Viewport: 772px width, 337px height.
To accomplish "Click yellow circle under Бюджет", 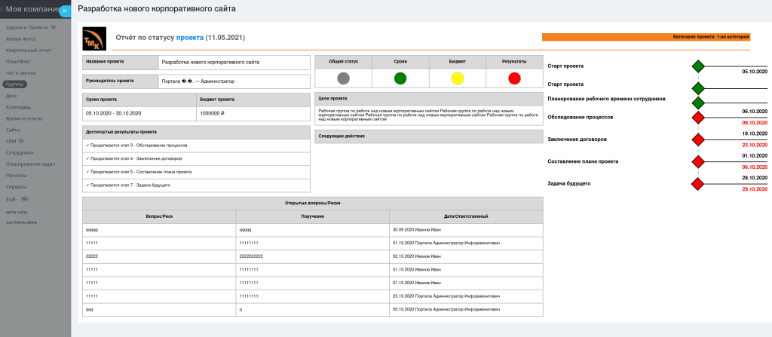I will point(458,78).
